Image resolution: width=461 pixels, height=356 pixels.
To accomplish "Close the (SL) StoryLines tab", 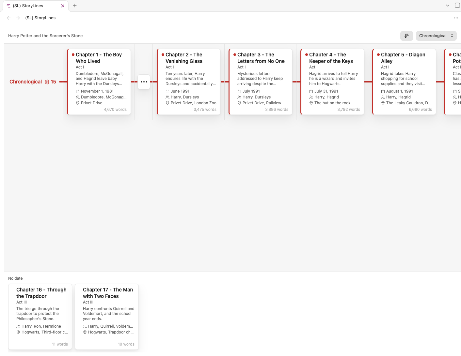I will 63,6.
